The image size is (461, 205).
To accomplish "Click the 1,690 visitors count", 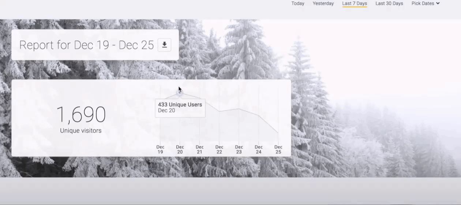I will tap(81, 115).
